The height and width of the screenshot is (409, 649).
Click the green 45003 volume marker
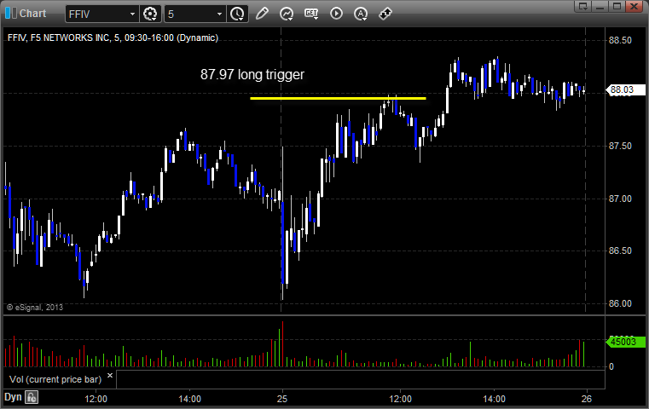[625, 342]
